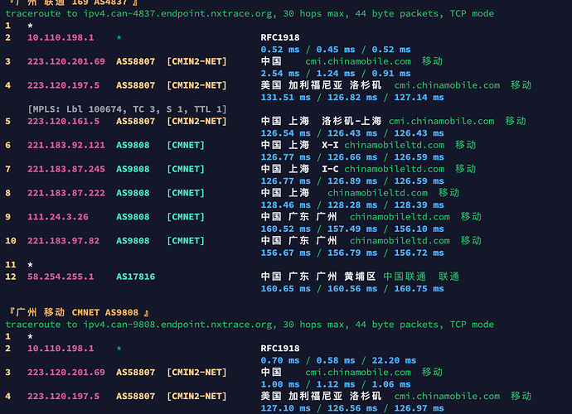Select the header '广州 移动 CMNET AS9808'
The height and width of the screenshot is (414, 572).
(77, 313)
